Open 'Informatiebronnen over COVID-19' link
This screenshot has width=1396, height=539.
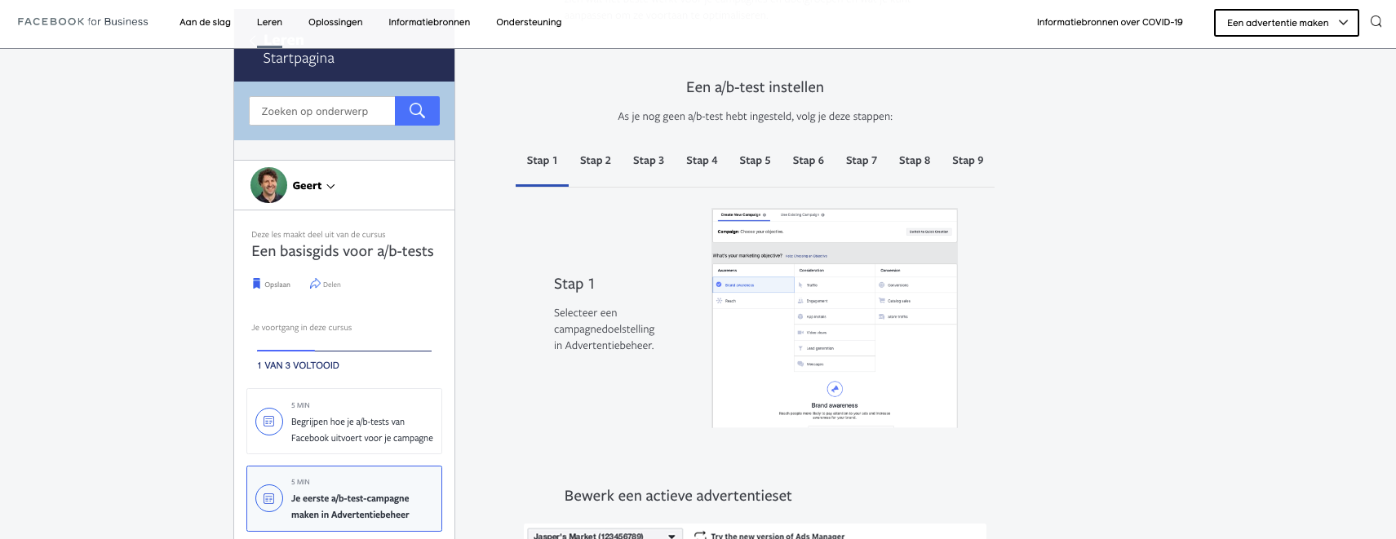[x=1110, y=22]
